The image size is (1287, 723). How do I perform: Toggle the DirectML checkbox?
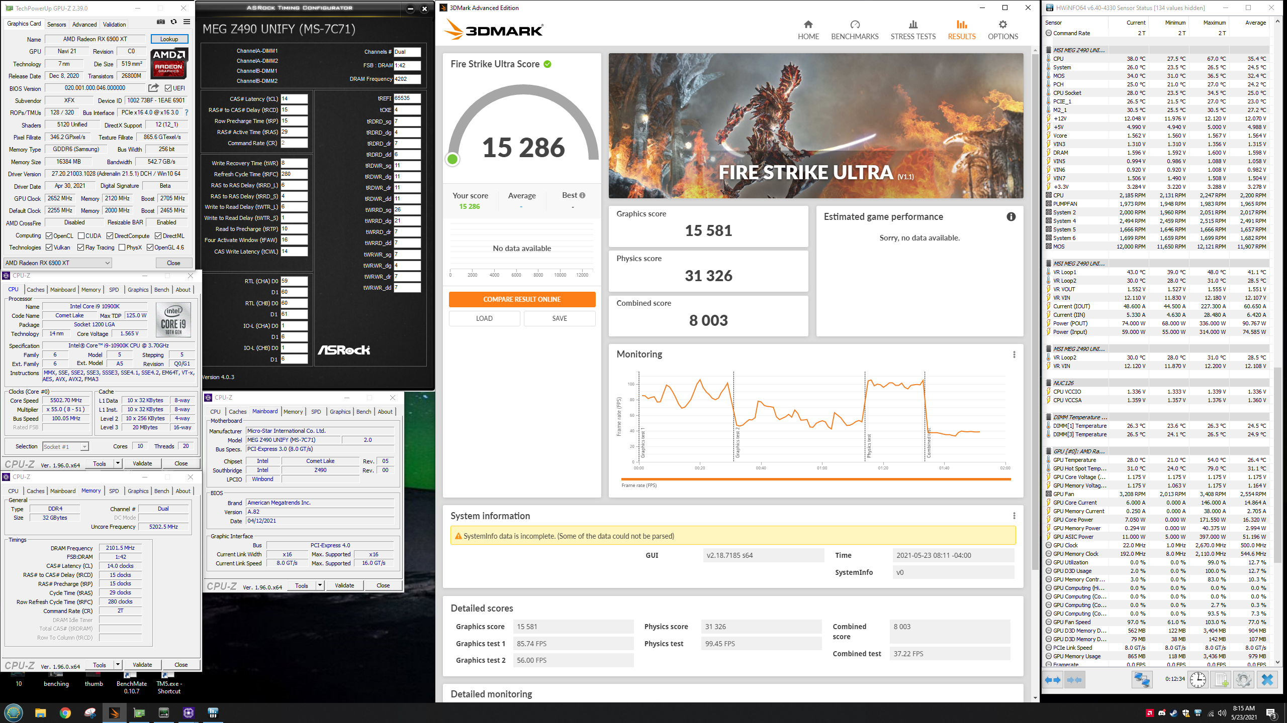(158, 236)
